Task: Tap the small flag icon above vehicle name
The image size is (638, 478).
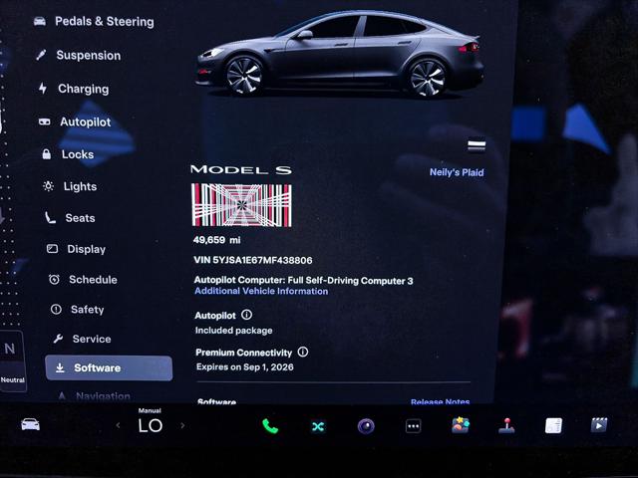Action: point(477,145)
